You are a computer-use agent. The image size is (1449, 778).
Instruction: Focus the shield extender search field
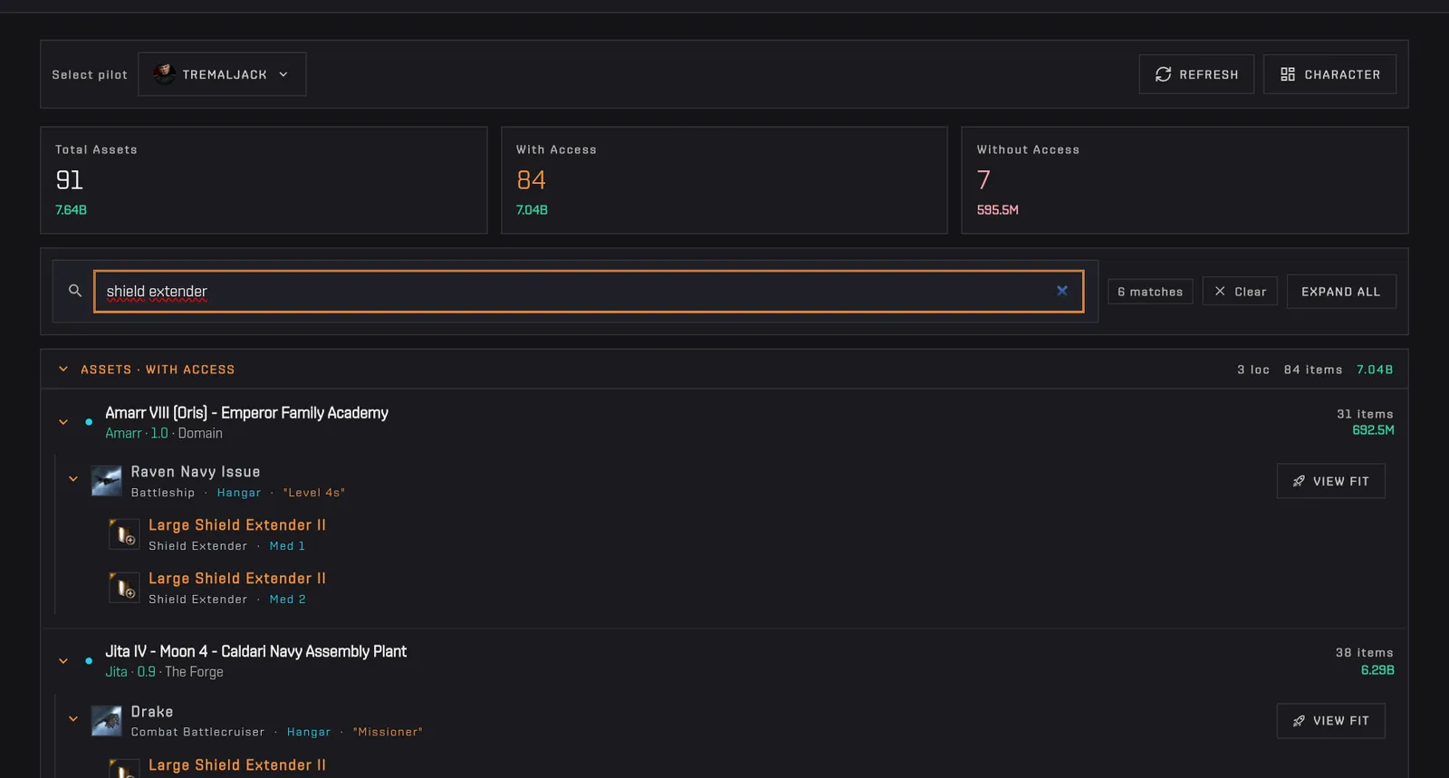pyautogui.click(x=589, y=292)
